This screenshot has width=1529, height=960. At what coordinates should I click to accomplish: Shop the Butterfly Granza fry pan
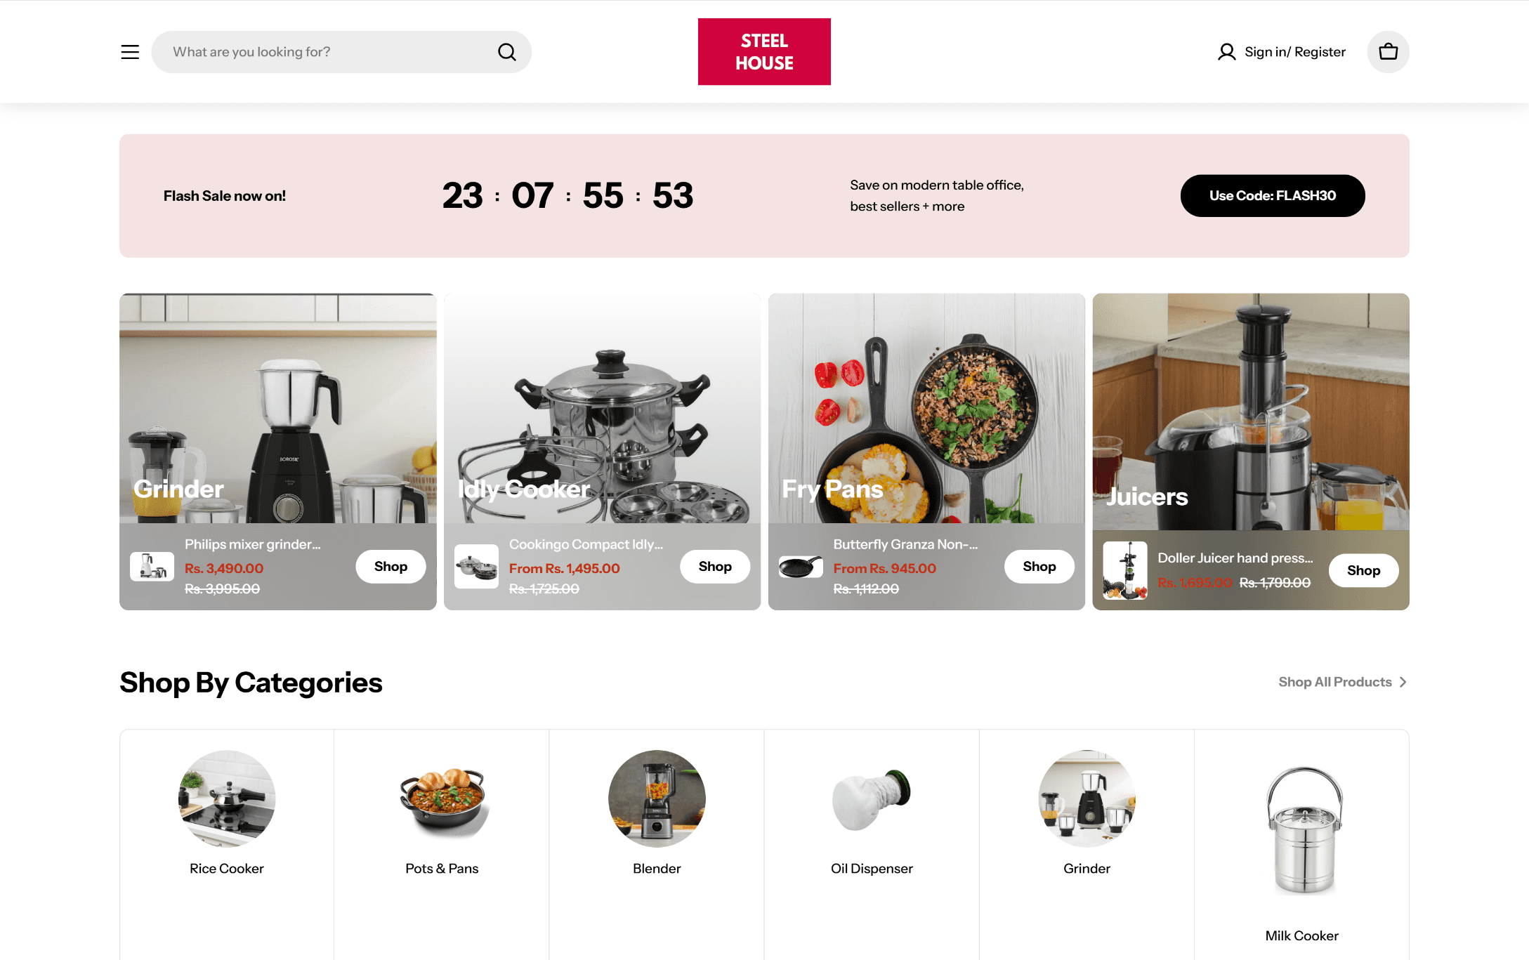[x=1039, y=567]
